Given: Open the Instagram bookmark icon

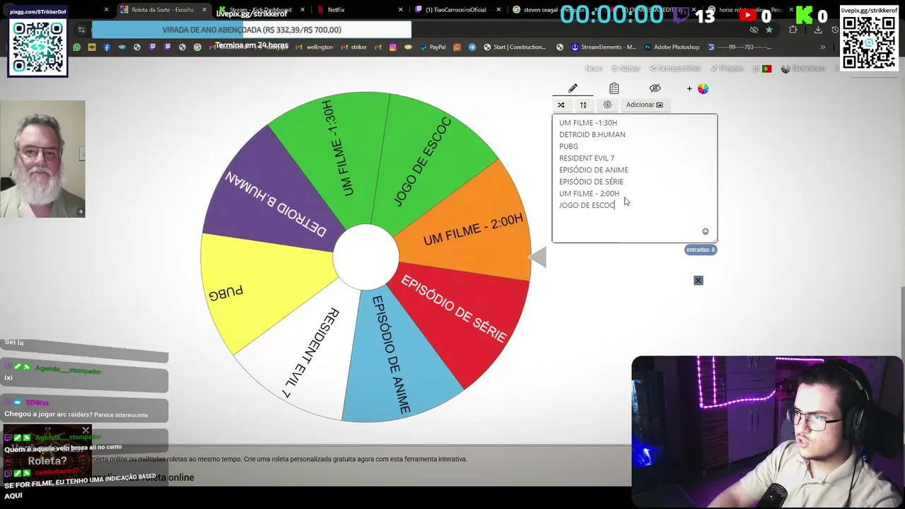Looking at the screenshot, I should [x=393, y=47].
